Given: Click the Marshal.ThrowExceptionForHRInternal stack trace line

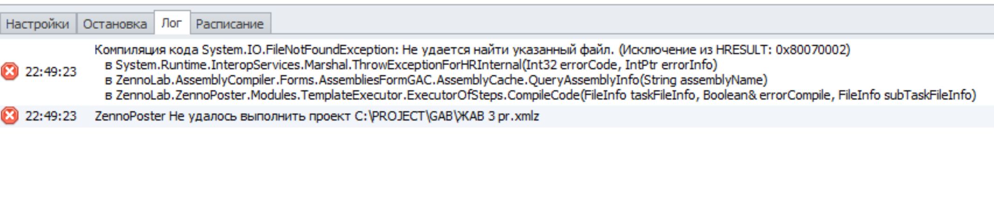Looking at the screenshot, I should pyautogui.click(x=411, y=65).
